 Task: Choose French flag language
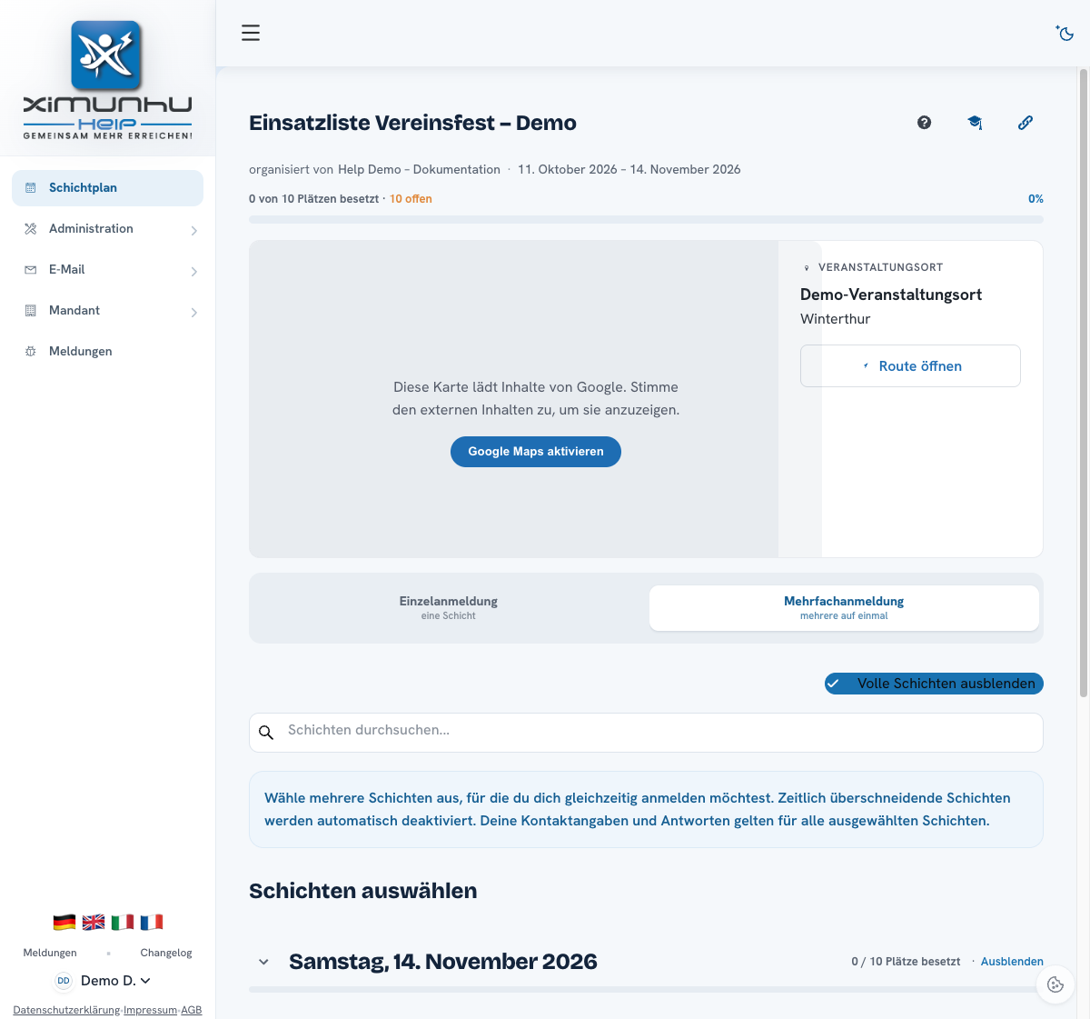152,922
